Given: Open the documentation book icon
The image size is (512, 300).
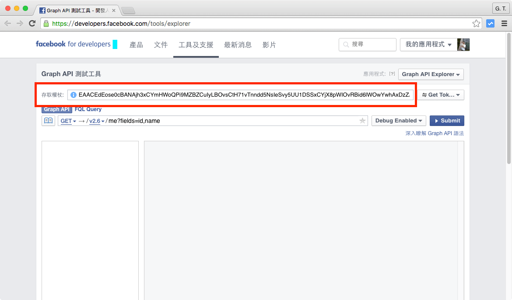Looking at the screenshot, I should pyautogui.click(x=49, y=121).
